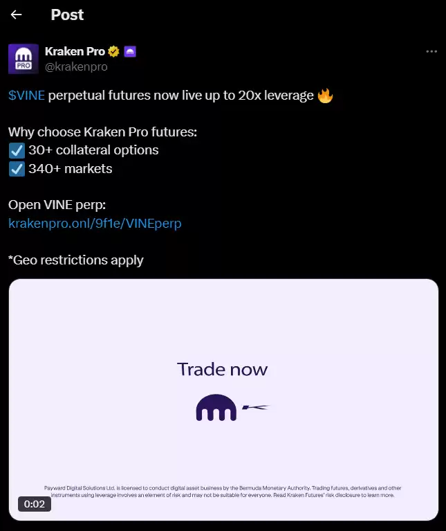
Task: Go back using the left arrow
Action: [x=16, y=15]
